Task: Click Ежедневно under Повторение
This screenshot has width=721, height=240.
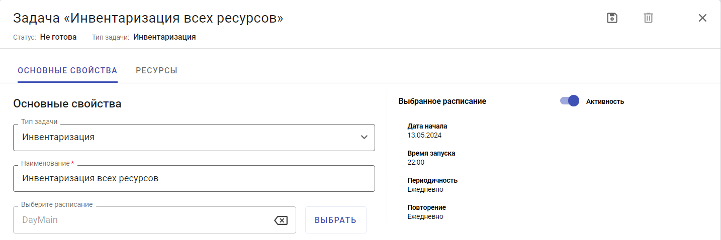Action: [425, 216]
